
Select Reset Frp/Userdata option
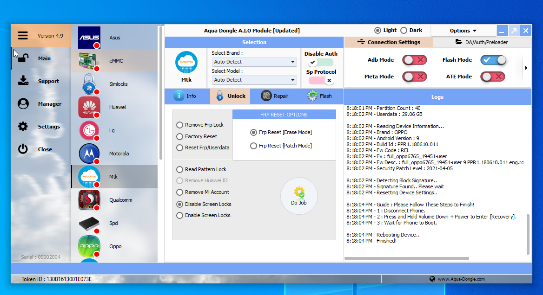203,147
